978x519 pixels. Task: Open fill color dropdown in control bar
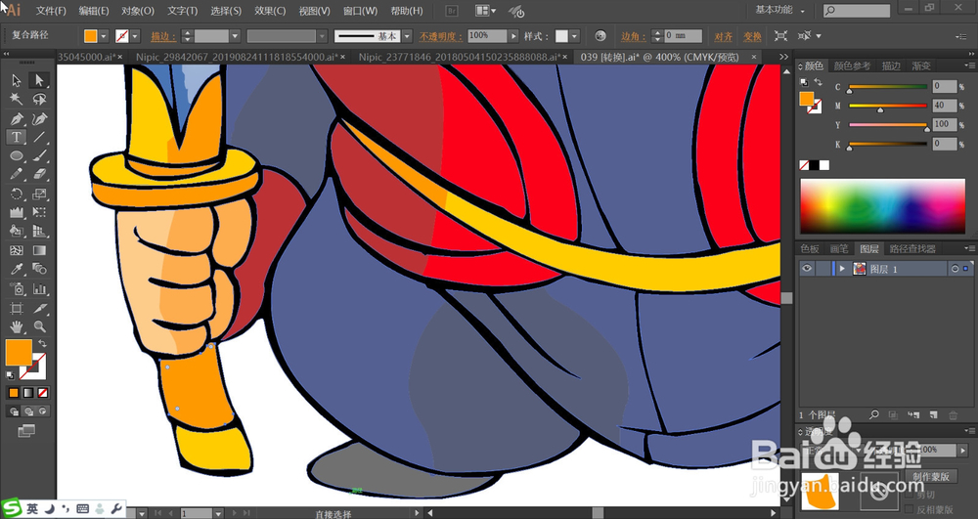click(104, 36)
